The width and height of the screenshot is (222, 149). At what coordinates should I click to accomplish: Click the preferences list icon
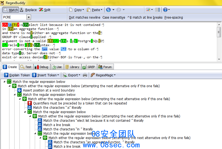point(158,10)
